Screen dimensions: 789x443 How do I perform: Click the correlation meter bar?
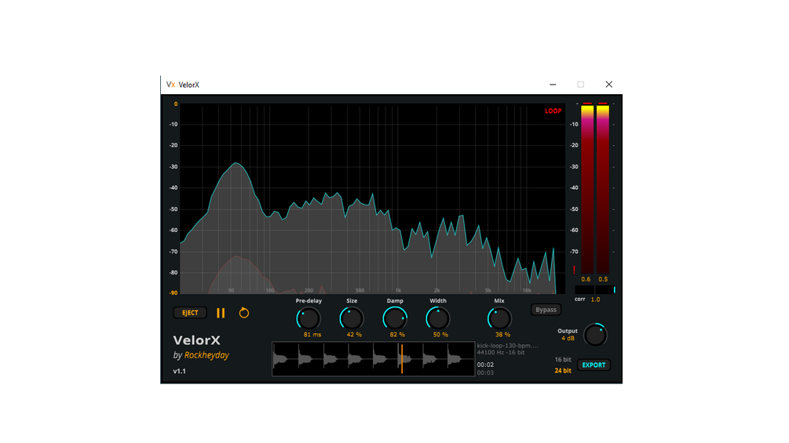pos(595,290)
